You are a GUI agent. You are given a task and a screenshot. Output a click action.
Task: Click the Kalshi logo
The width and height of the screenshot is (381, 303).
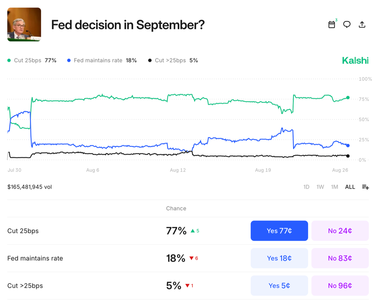tap(355, 61)
